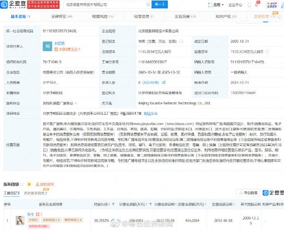Open the insured-count trend chart icon
284x230 pixels.
[164, 83]
